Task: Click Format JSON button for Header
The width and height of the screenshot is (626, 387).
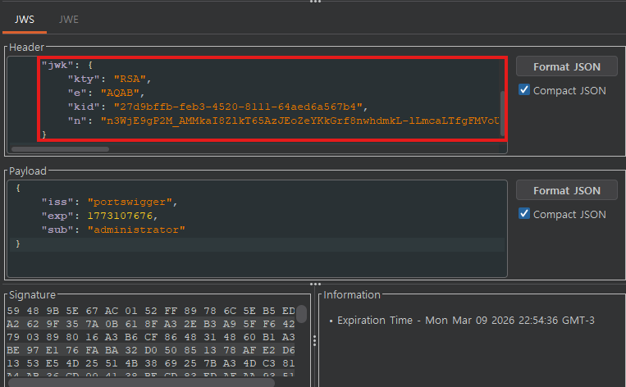Action: (x=566, y=66)
